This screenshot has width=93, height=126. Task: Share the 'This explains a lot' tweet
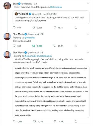click(x=76, y=46)
